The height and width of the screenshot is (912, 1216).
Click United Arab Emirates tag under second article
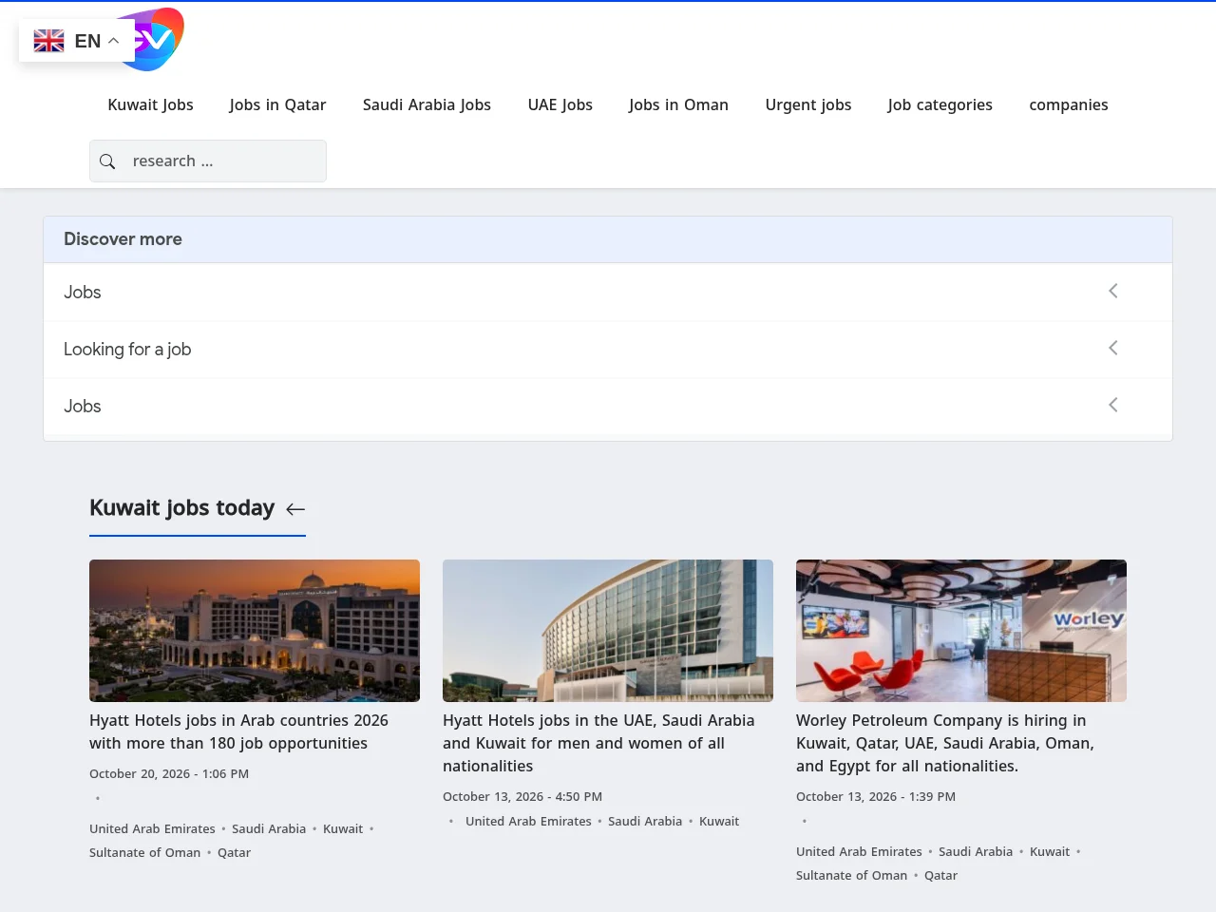pyautogui.click(x=528, y=822)
